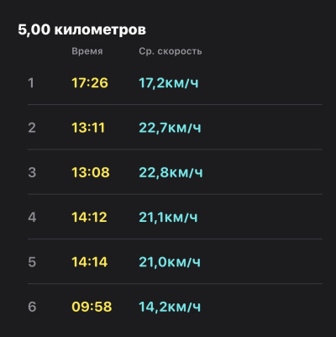Screen dimensions: 336x337
Task: Select the 13:11 split time
Action: point(88,128)
